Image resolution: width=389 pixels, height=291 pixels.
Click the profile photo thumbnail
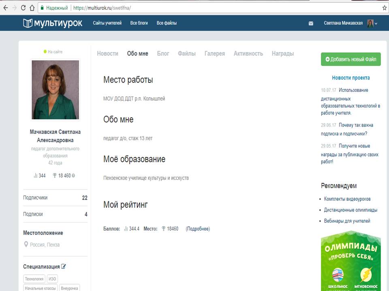[55, 90]
